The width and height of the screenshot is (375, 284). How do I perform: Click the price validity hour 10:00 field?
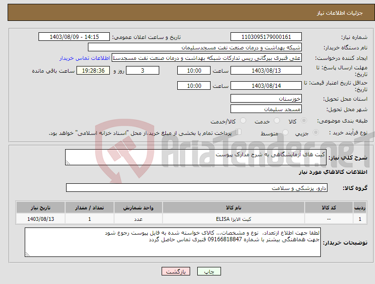pos(194,85)
